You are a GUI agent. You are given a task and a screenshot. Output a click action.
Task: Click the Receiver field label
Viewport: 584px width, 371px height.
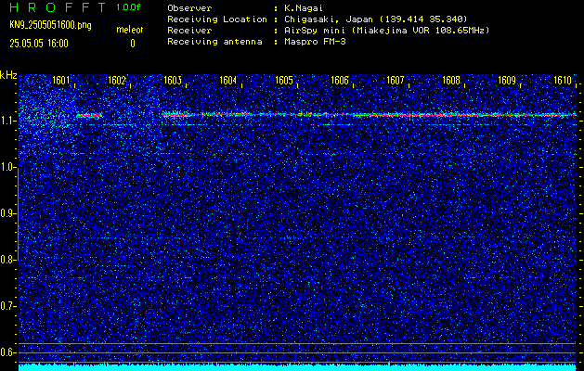pyautogui.click(x=189, y=31)
